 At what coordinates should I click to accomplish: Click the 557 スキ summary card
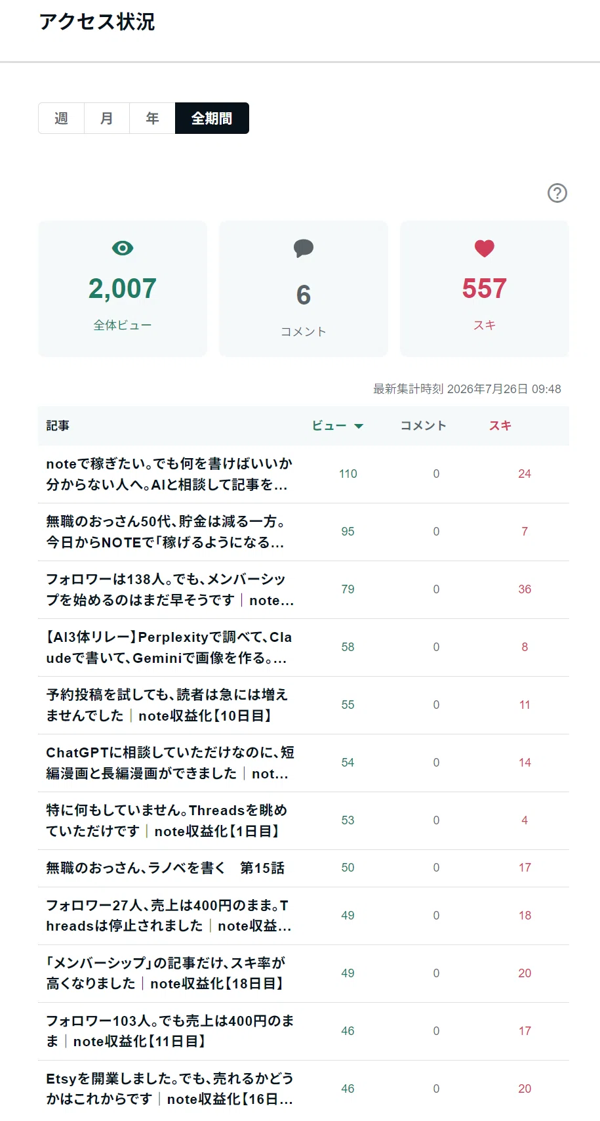pos(485,289)
